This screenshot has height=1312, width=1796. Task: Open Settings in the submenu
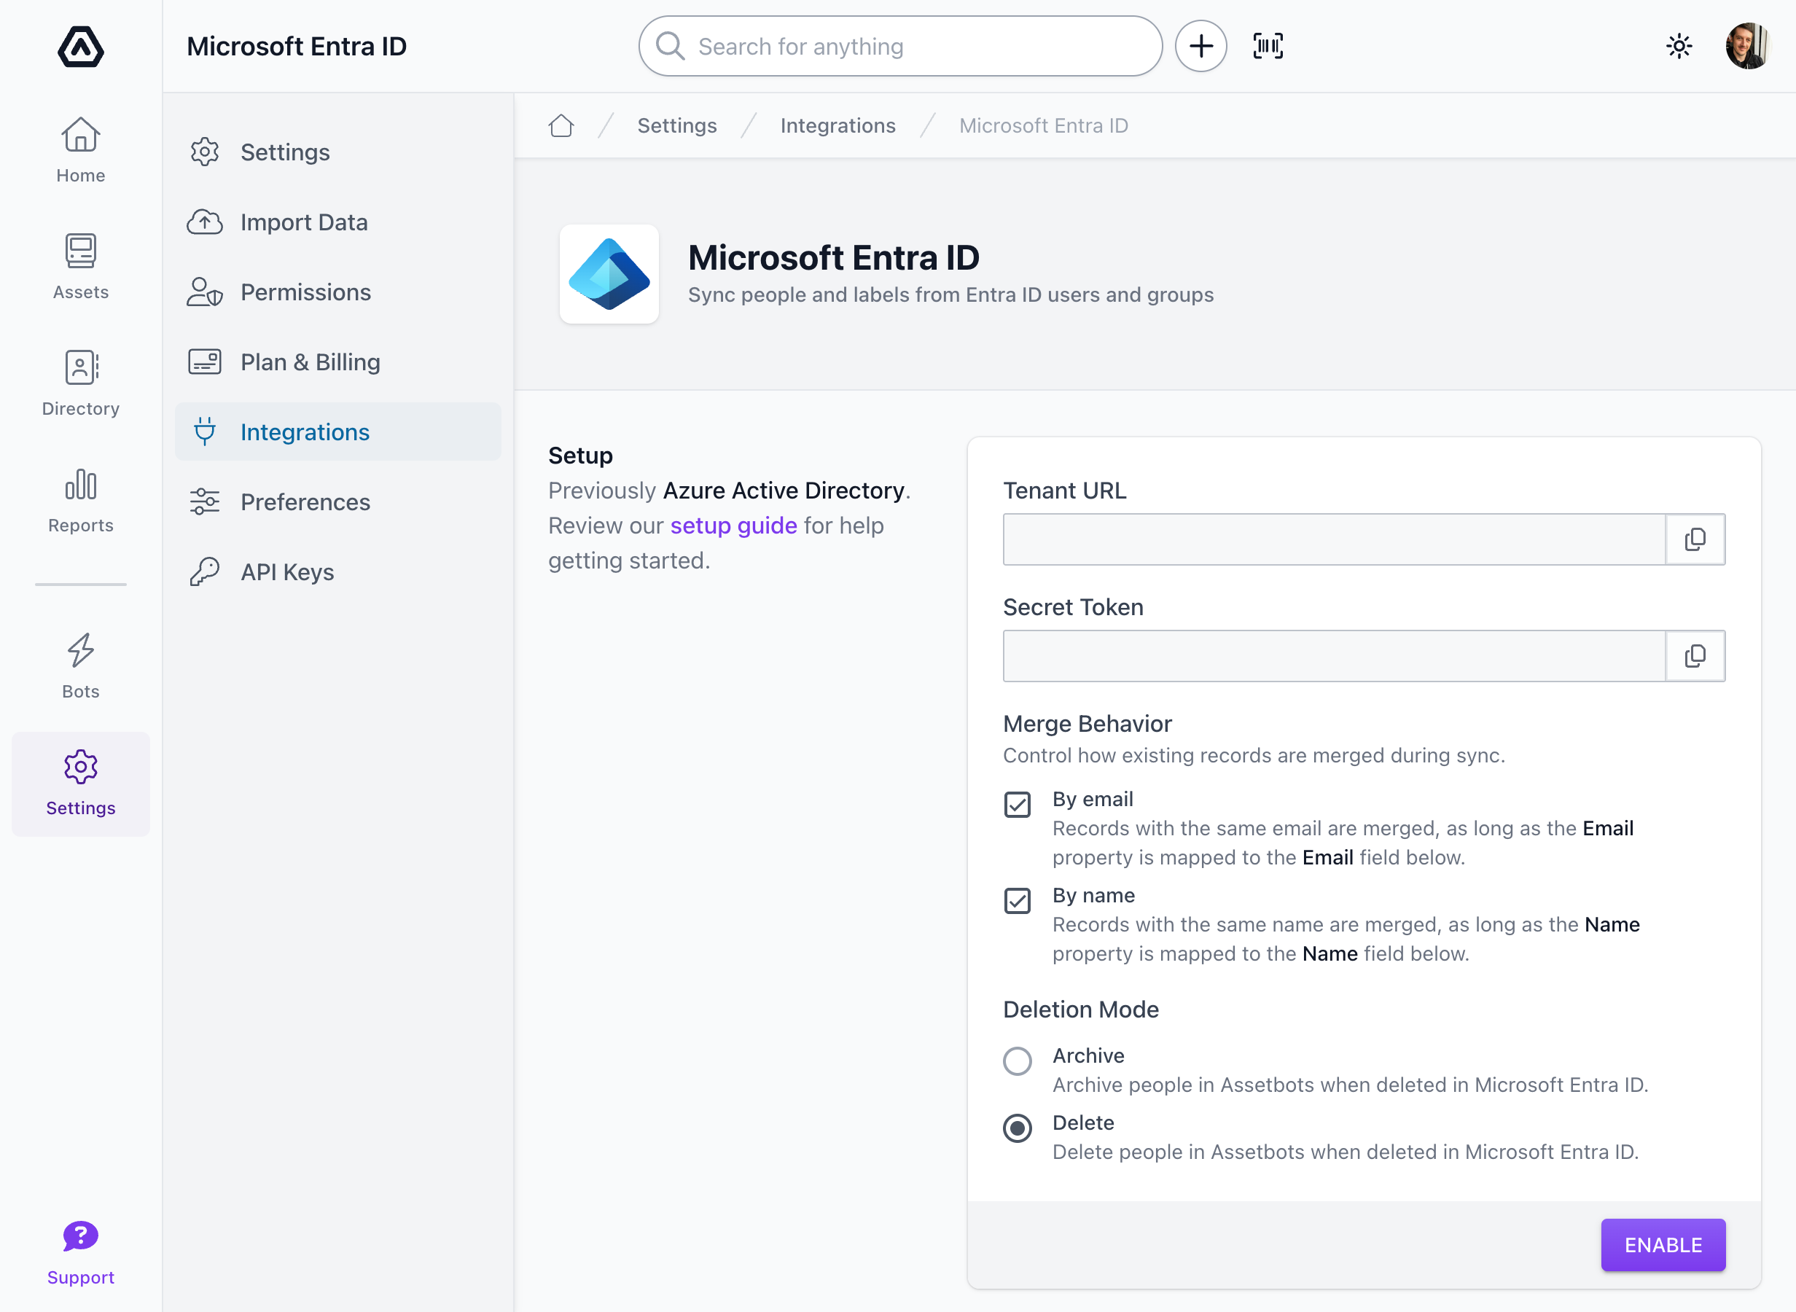338,152
